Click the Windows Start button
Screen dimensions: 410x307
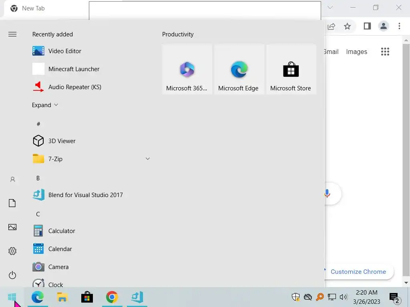[x=12, y=297]
